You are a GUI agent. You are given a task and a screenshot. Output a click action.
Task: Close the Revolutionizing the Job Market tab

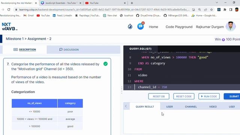[36, 3]
